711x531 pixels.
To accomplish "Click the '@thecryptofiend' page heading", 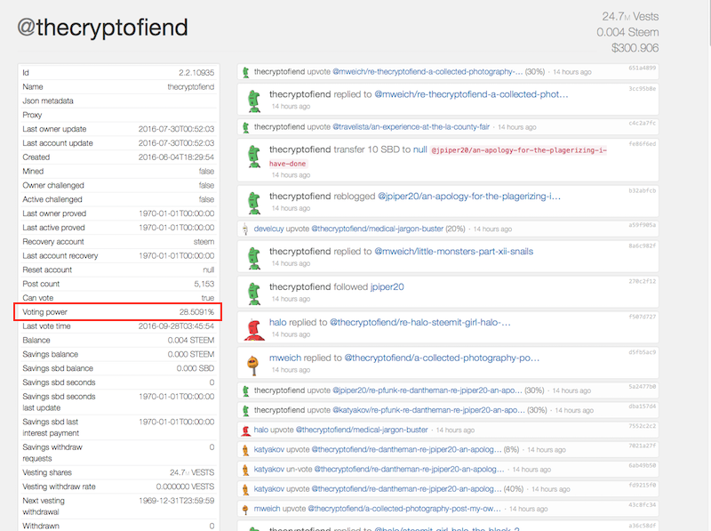I will [x=102, y=28].
